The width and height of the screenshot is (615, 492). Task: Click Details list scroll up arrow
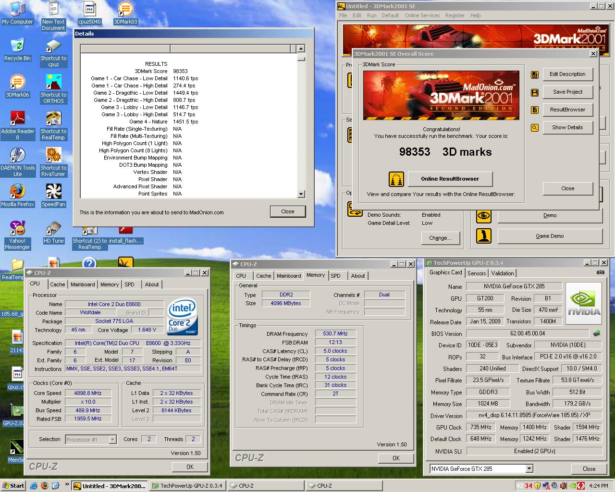coord(301,49)
